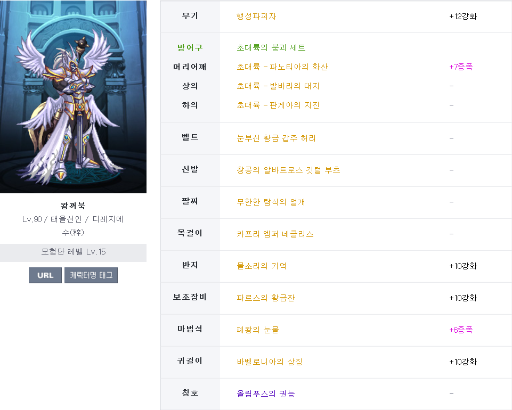
Task: Click the green 방어구 label
Action: (190, 48)
